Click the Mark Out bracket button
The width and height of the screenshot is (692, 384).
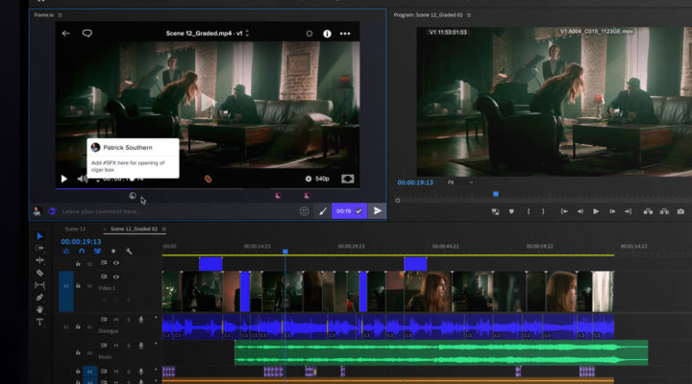(x=543, y=211)
